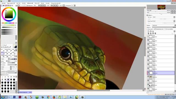Open the Windows Start button
Screen dimensions: 176x99
[3, 97]
